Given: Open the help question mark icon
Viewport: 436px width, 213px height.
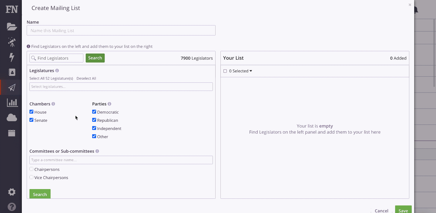Looking at the screenshot, I should [12, 207].
